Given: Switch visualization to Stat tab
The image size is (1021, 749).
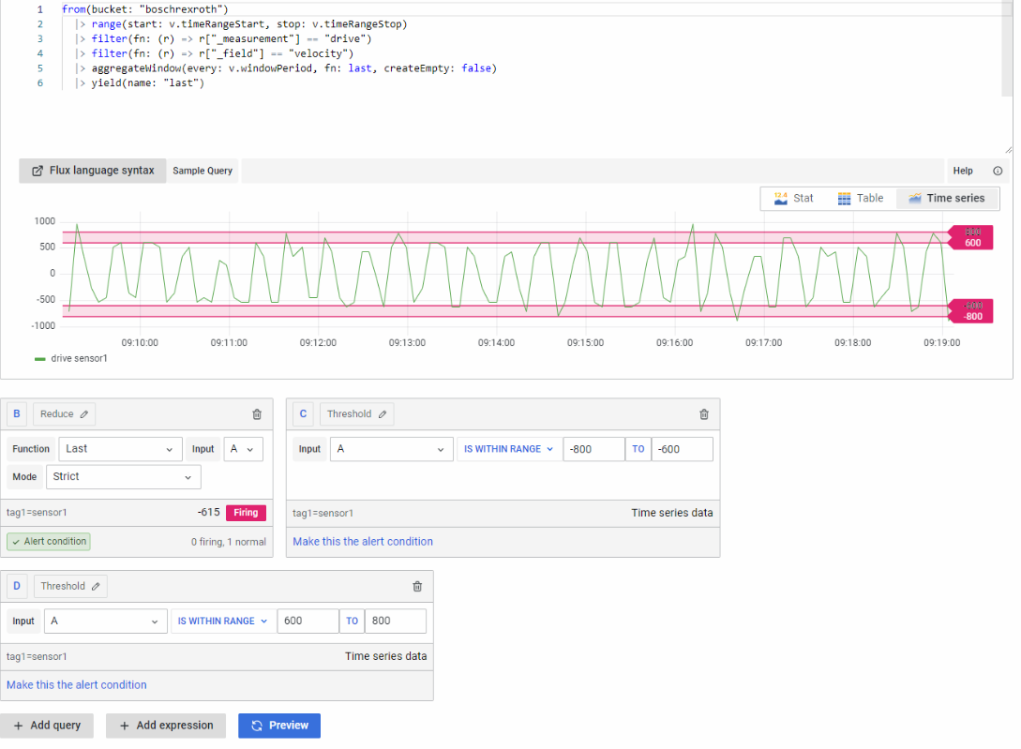Looking at the screenshot, I should 793,199.
